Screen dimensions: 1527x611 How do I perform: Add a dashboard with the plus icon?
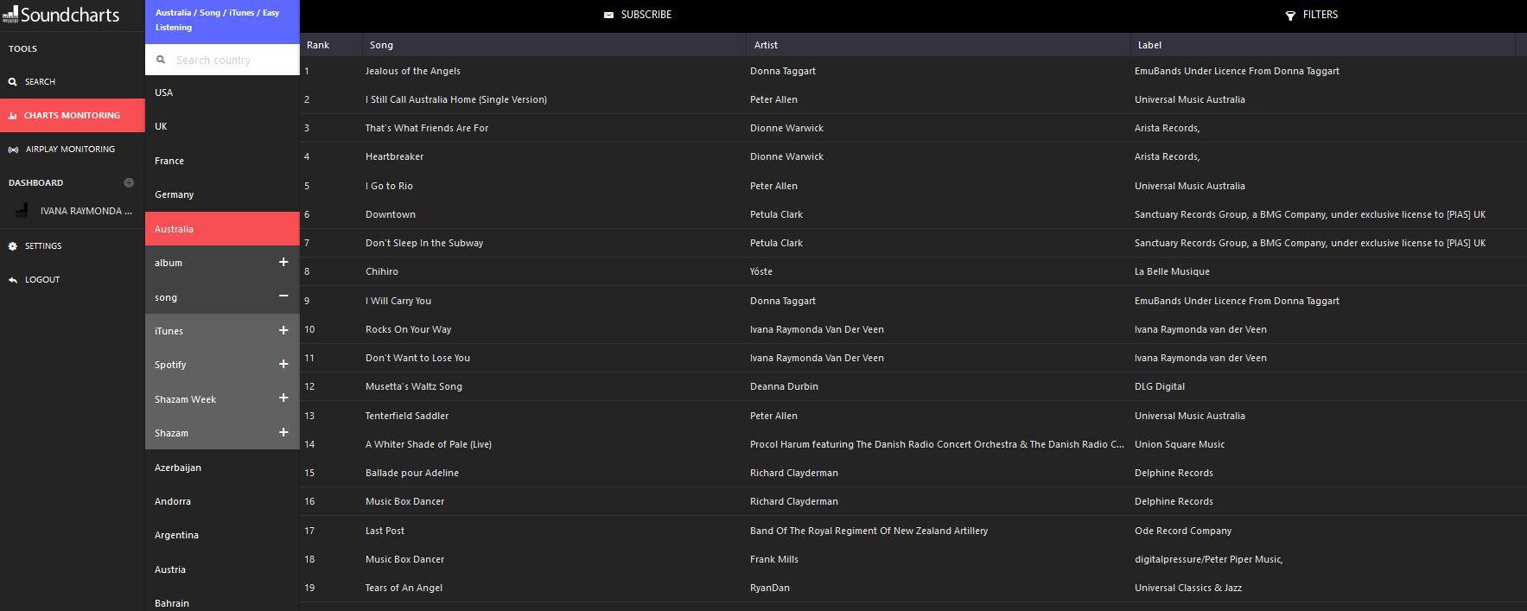click(x=129, y=182)
